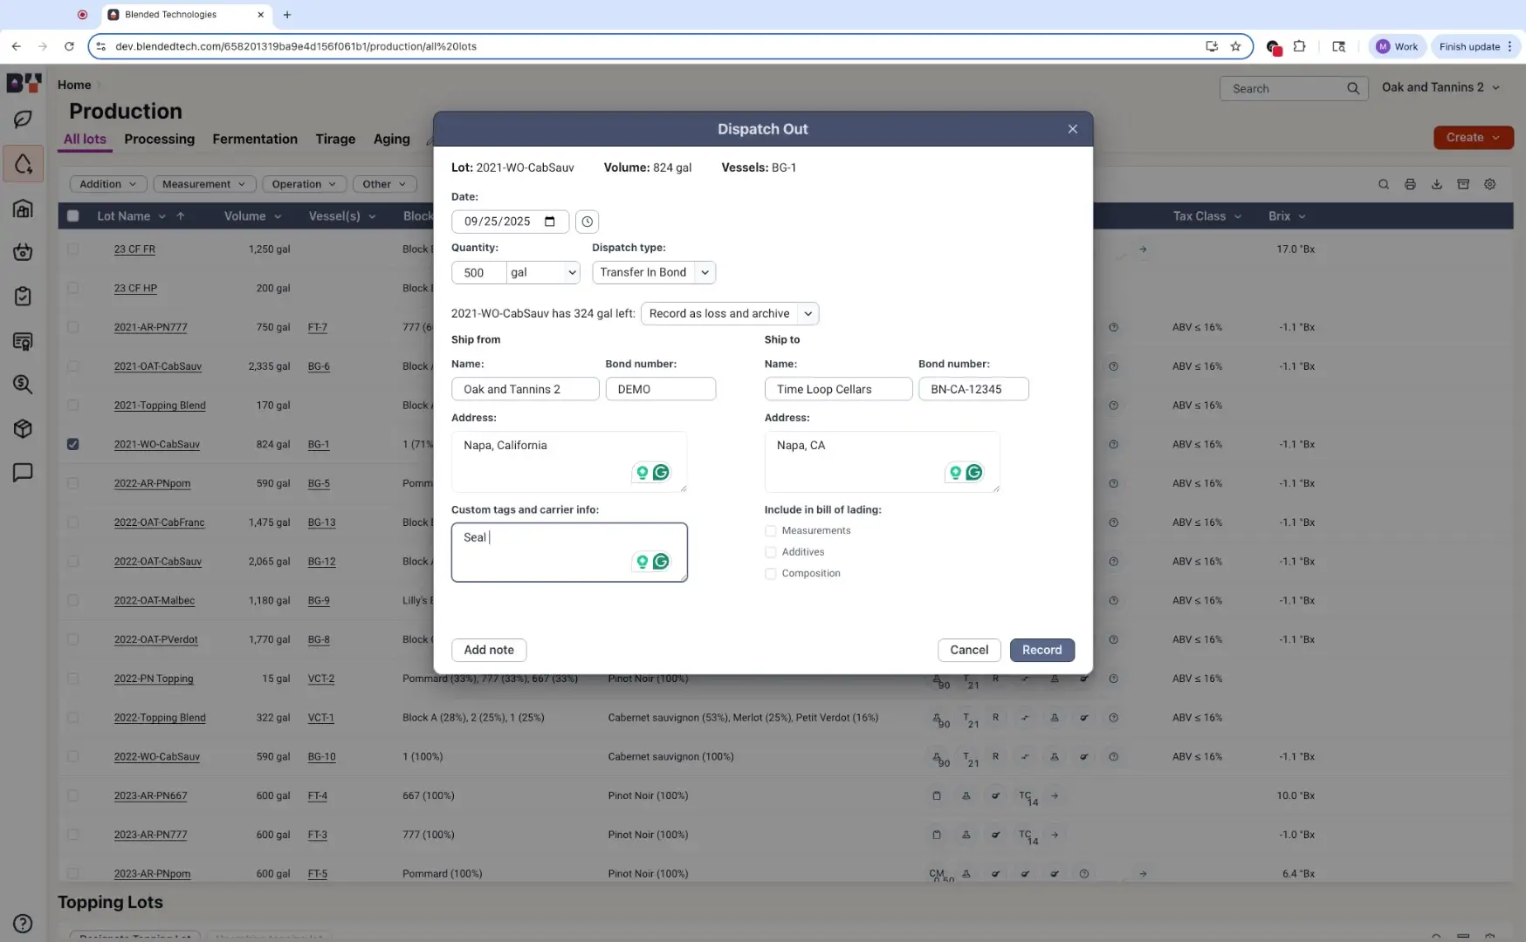
Task: Click the table settings gear icon
Action: (x=1490, y=184)
